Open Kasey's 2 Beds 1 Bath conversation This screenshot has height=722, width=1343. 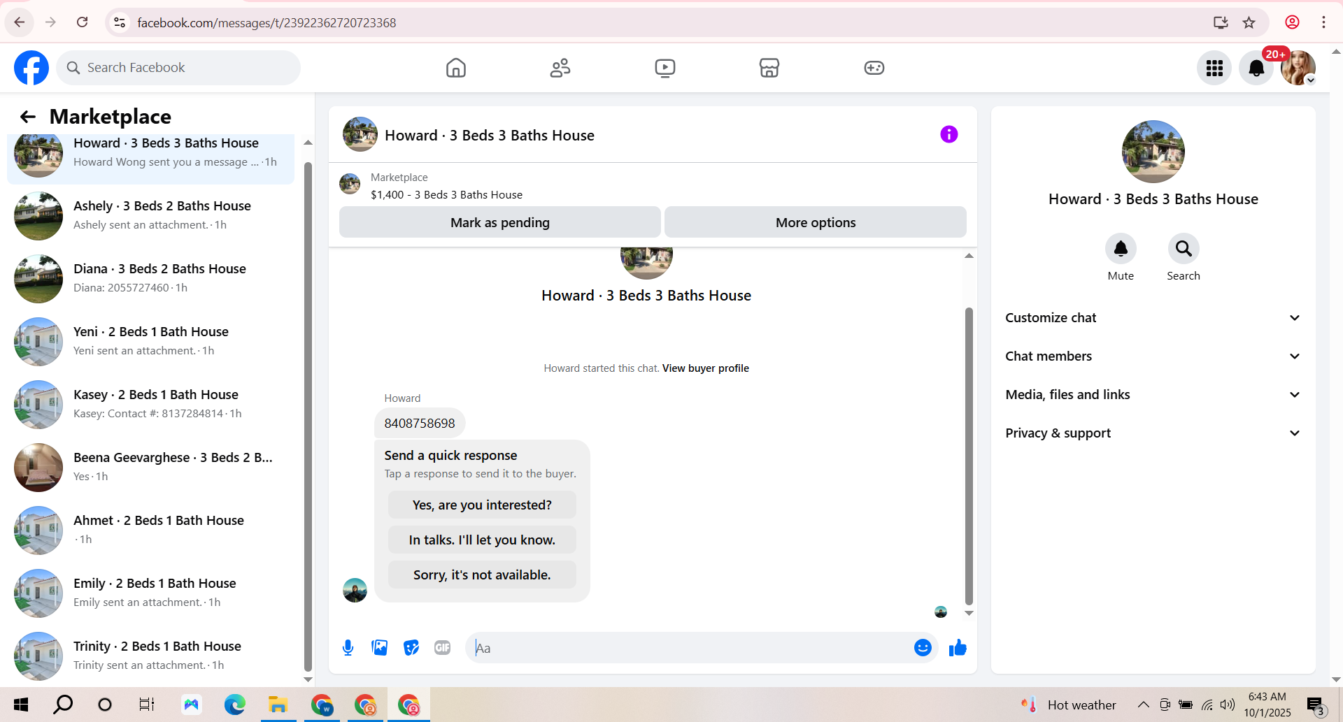[x=150, y=405]
